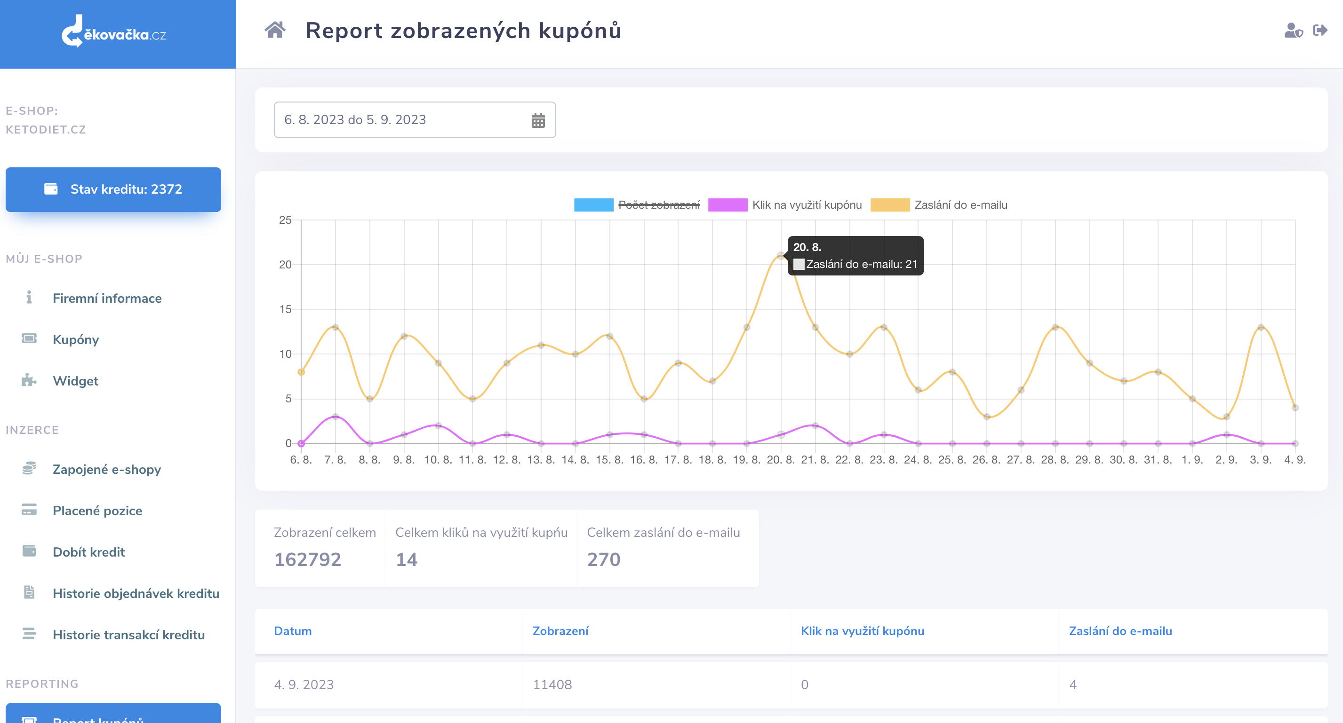Click the home icon beside page title
The width and height of the screenshot is (1343, 723).
pyautogui.click(x=275, y=30)
